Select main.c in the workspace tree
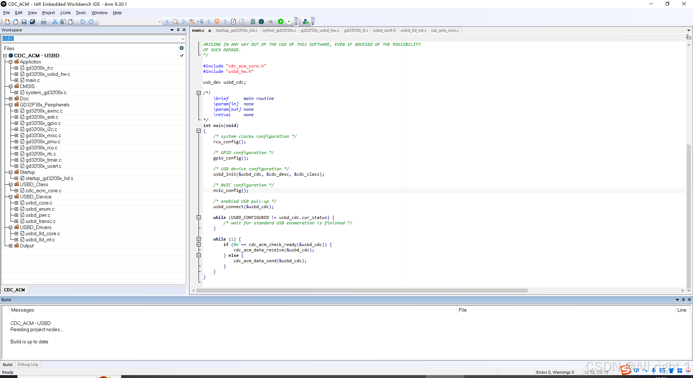This screenshot has width=693, height=378. point(32,80)
